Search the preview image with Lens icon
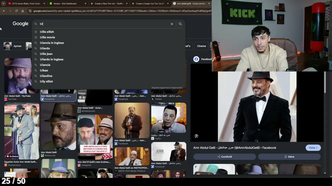 click(x=196, y=136)
